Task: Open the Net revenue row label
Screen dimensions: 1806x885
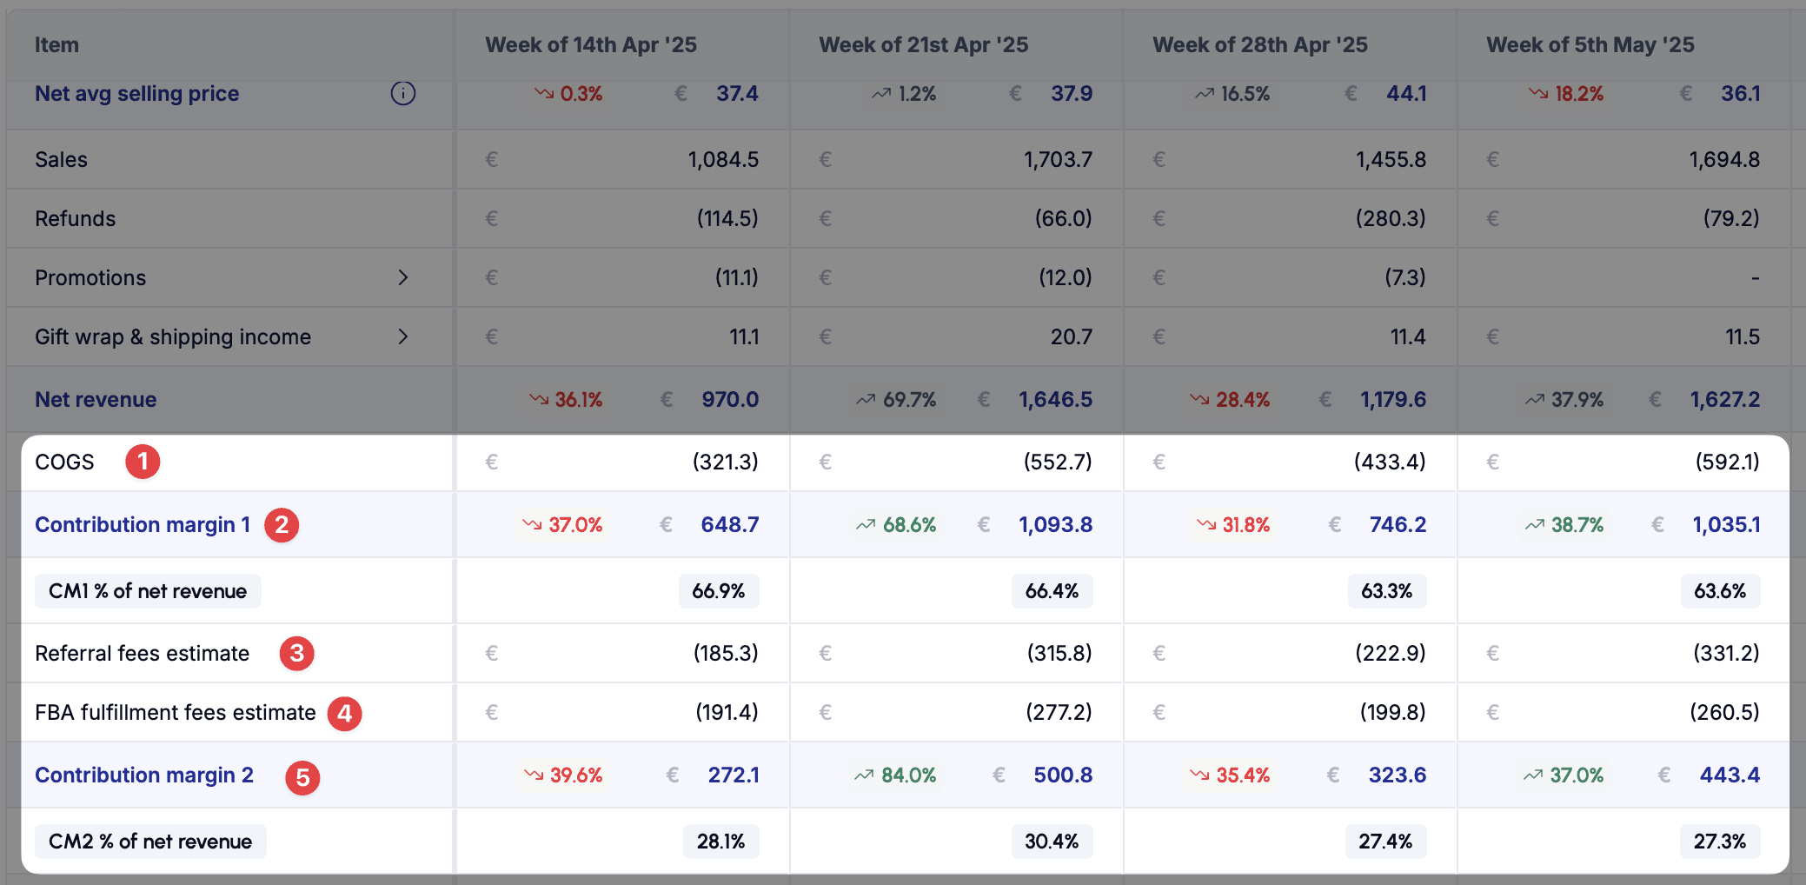Action: pyautogui.click(x=96, y=400)
